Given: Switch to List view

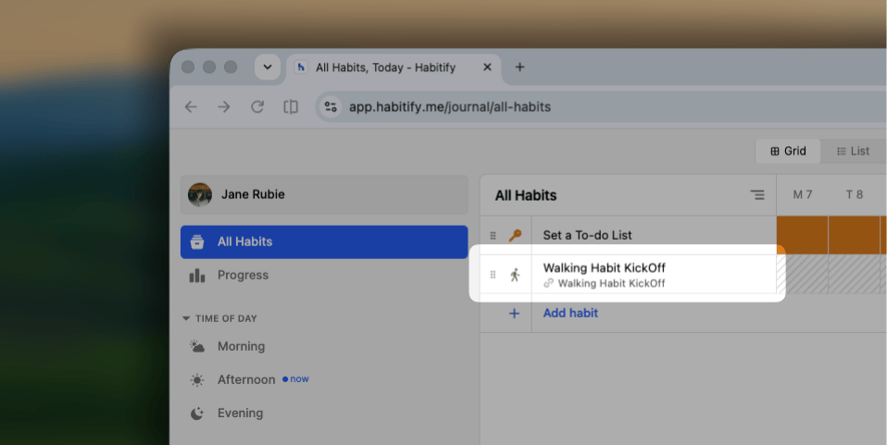Looking at the screenshot, I should [x=853, y=151].
